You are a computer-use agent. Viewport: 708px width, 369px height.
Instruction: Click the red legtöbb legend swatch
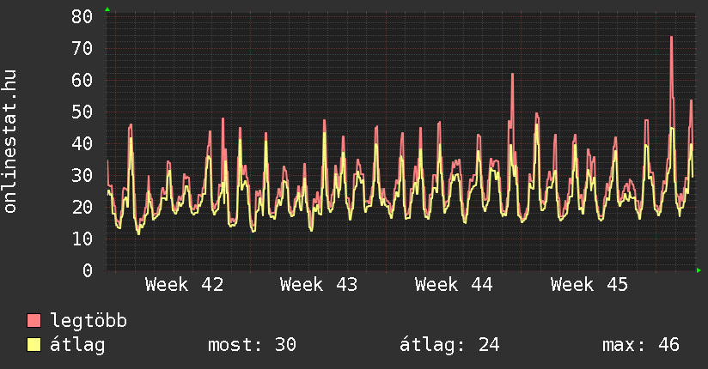coord(34,321)
